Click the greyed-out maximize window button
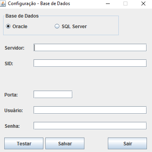The width and height of the screenshot is (152, 152). pos(125,4)
